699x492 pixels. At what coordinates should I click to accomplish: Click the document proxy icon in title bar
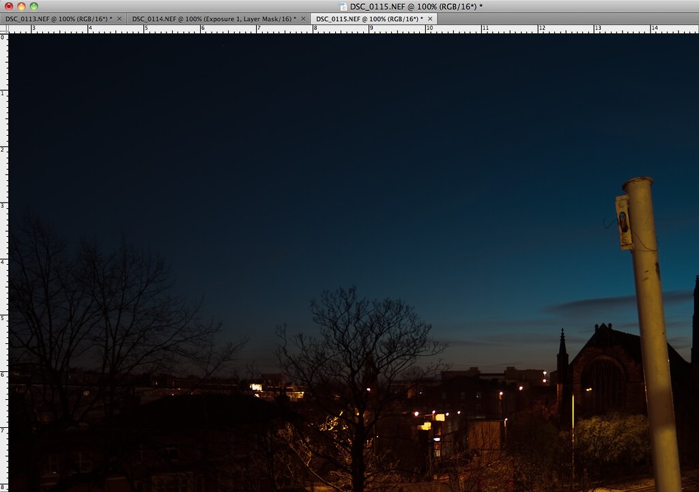click(343, 6)
